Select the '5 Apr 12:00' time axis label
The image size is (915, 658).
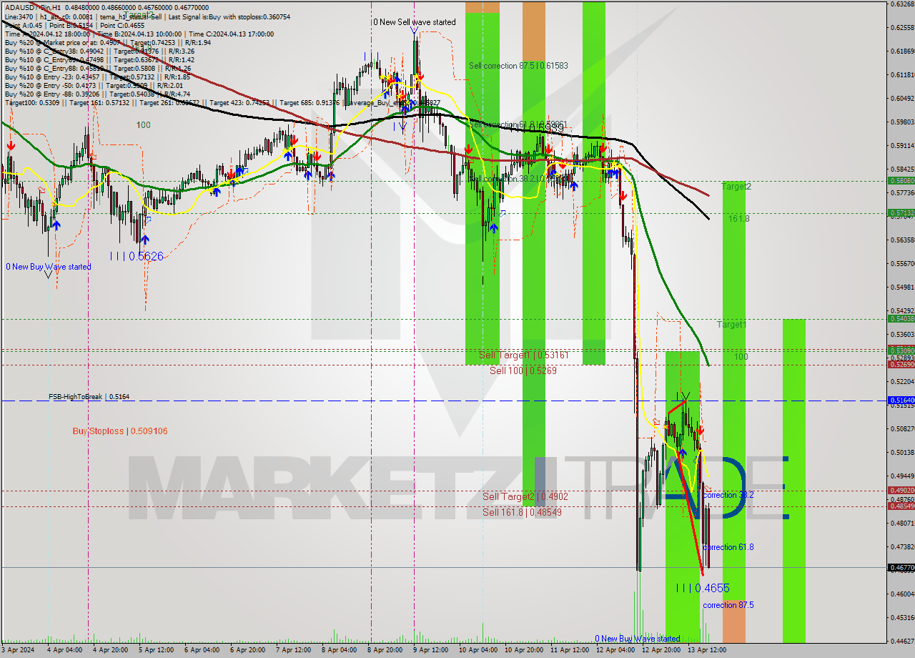click(x=155, y=650)
